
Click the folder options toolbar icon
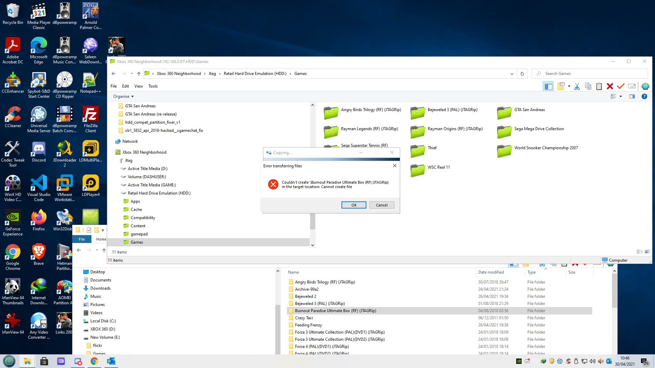(561, 87)
